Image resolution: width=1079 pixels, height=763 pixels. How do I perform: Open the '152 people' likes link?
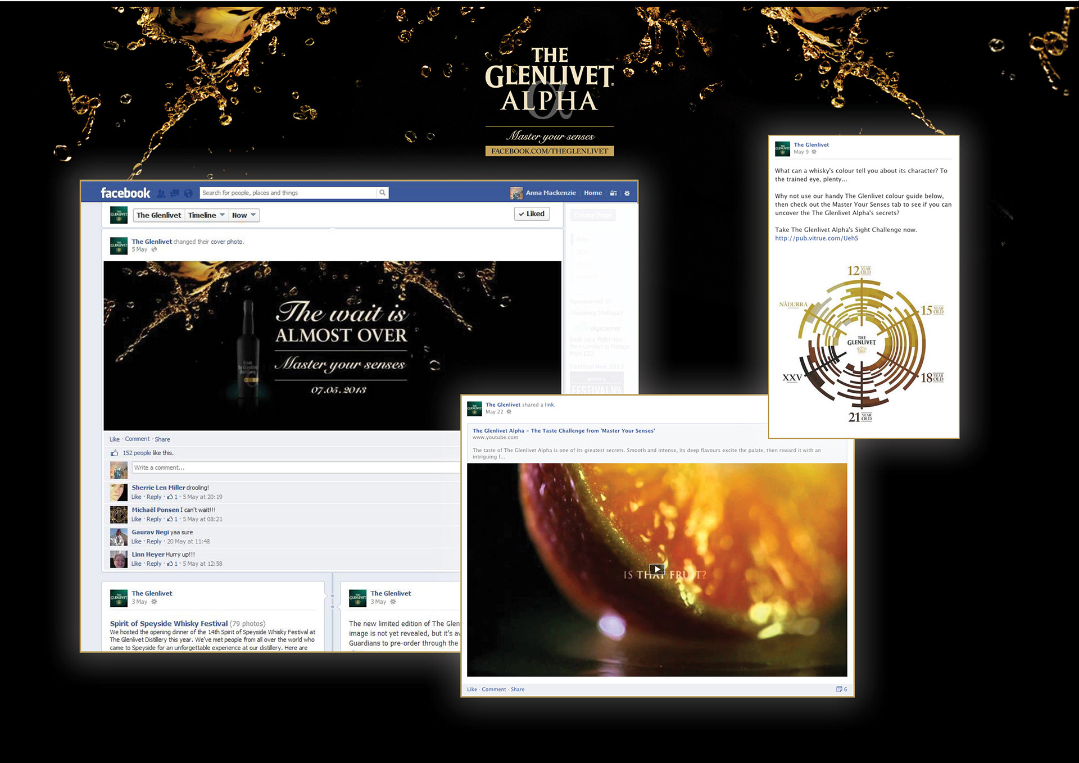(x=137, y=453)
